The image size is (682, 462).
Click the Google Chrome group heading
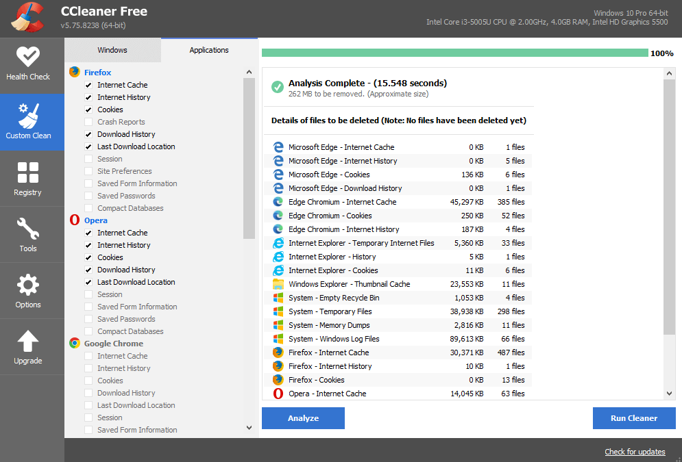coord(114,344)
